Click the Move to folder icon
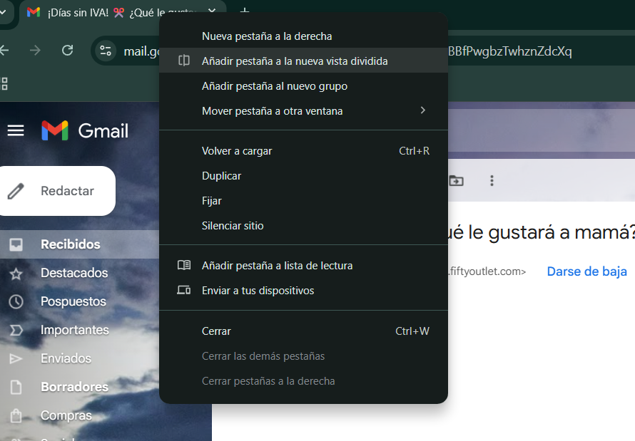Viewport: 635px width, 441px height. coord(456,181)
